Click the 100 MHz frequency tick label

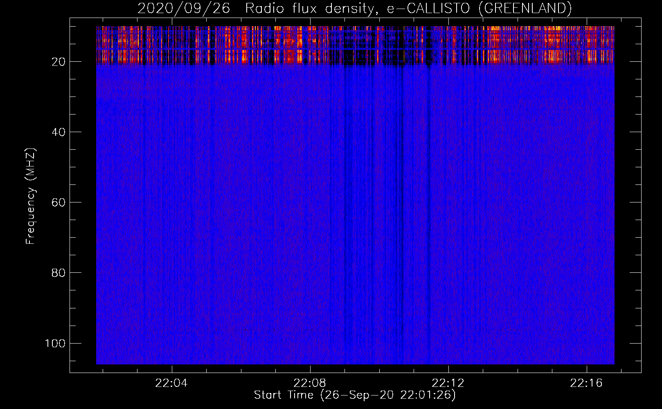55,343
